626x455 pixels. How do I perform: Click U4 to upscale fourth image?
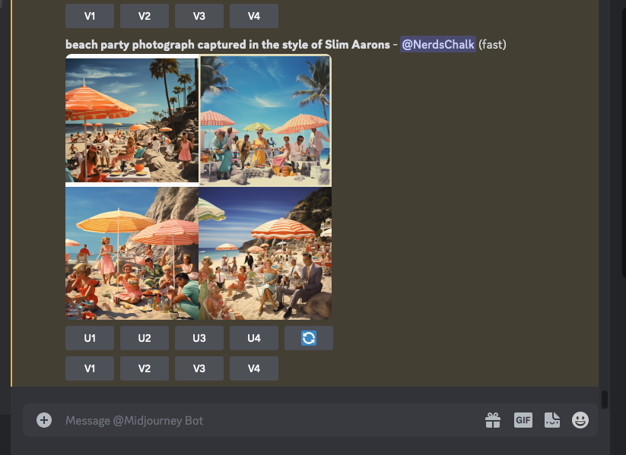pyautogui.click(x=254, y=338)
